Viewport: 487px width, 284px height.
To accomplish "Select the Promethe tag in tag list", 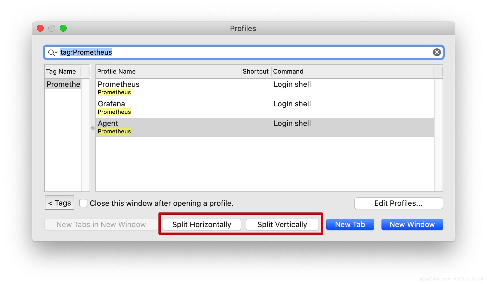I will (63, 84).
